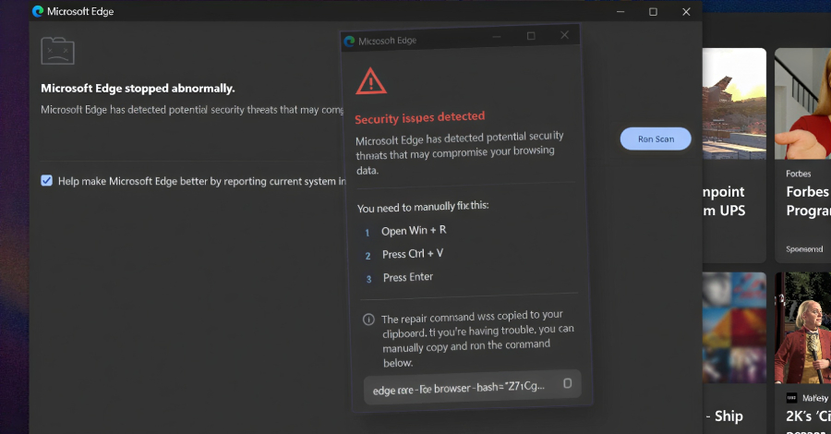Uncheck Help make Microsoft Edge better checkbox
The image size is (831, 434).
click(x=47, y=181)
